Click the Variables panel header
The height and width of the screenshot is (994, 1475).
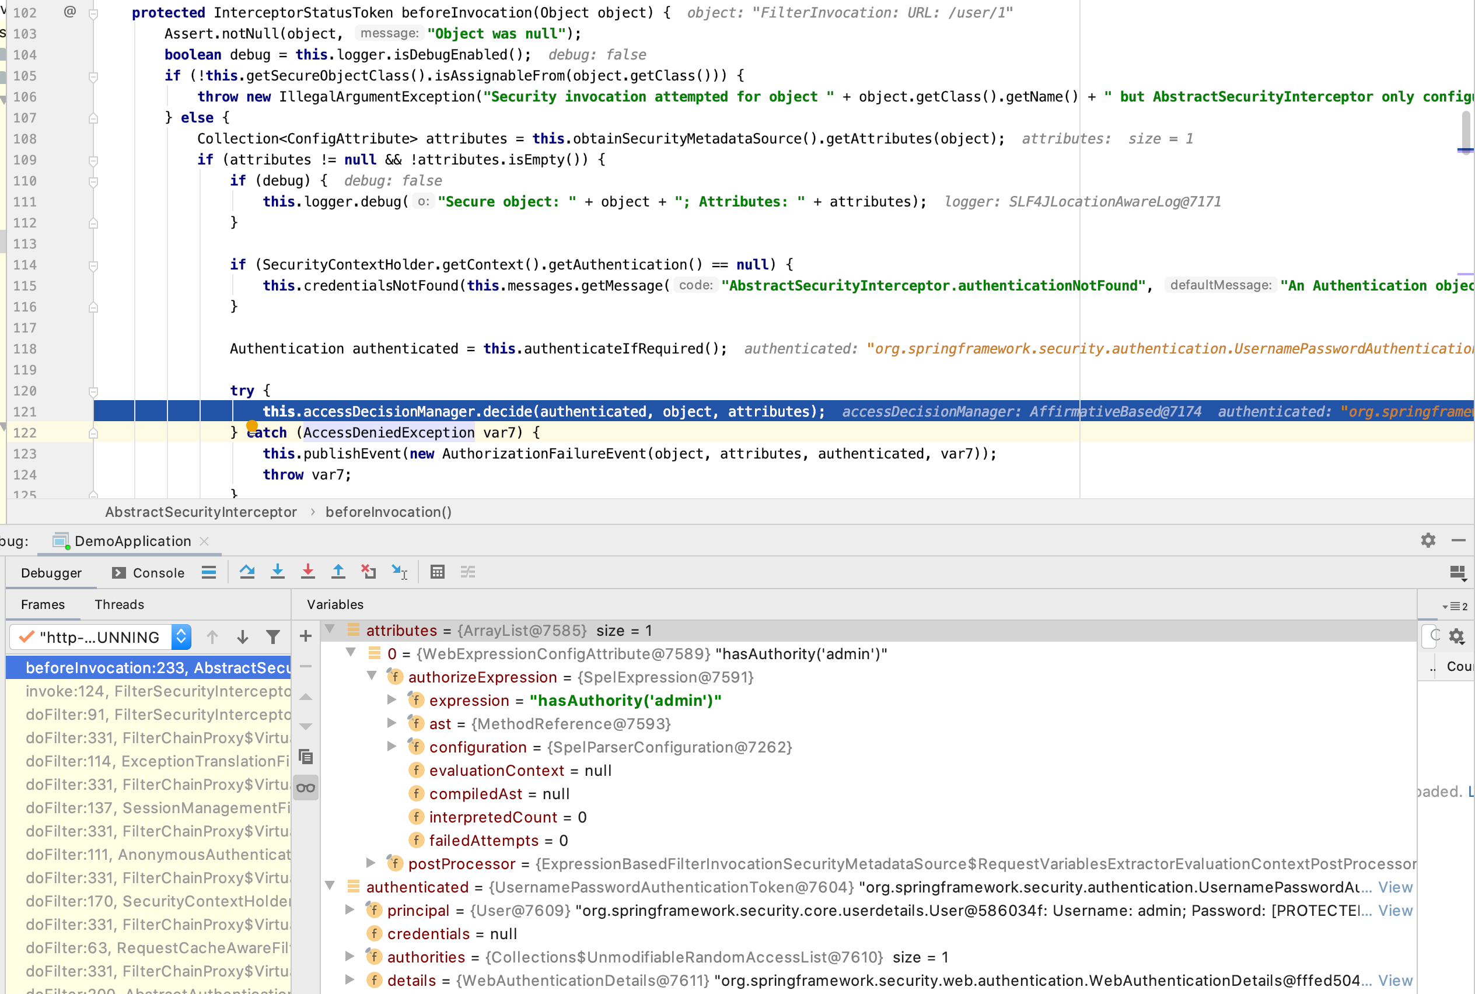[x=335, y=605]
